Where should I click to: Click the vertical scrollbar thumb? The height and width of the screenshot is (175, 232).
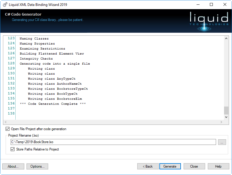226,110
